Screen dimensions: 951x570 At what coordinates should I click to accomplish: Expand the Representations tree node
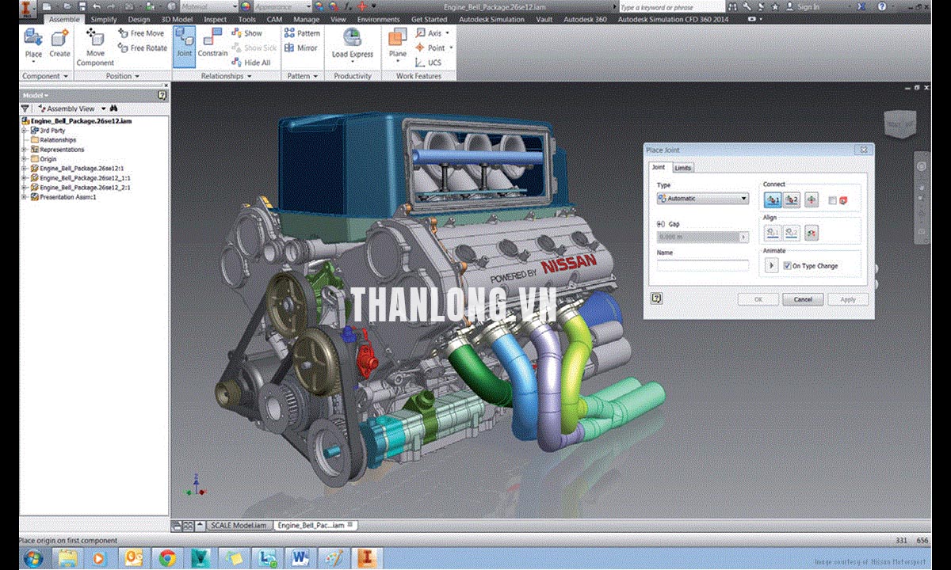[x=25, y=150]
